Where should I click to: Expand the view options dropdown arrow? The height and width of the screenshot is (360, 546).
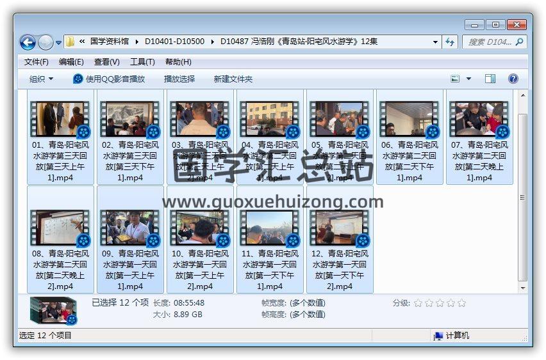468,79
